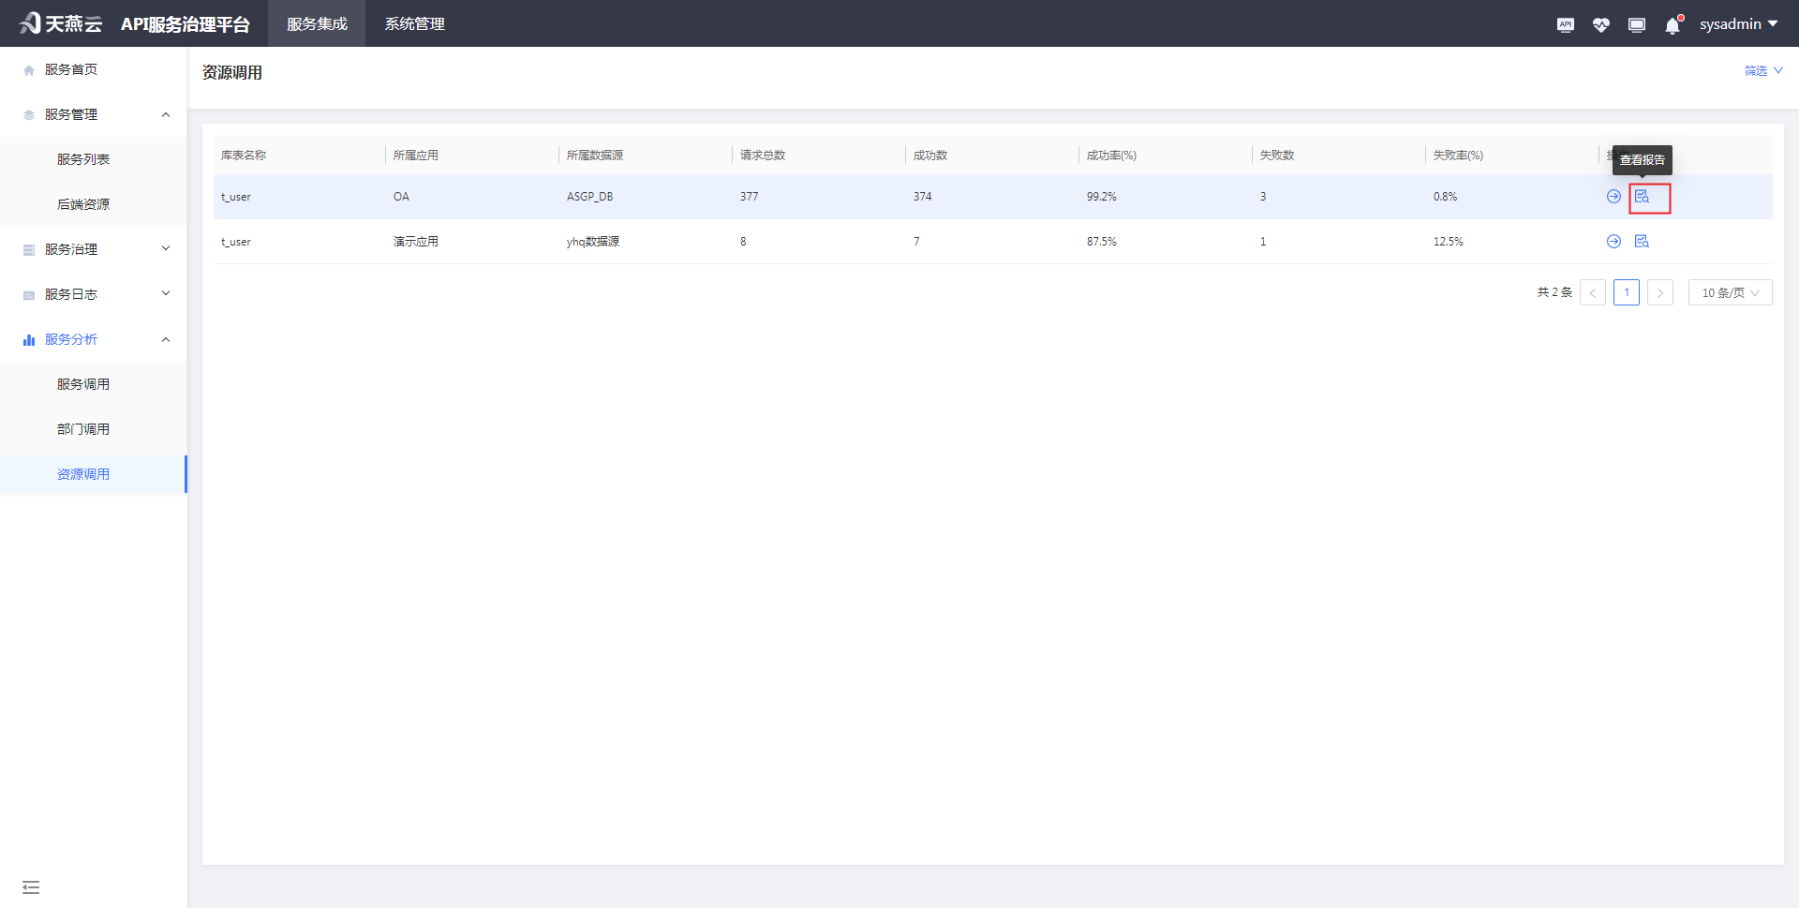The image size is (1799, 908).
Task: Select the 服务集成 tab
Action: coord(316,23)
